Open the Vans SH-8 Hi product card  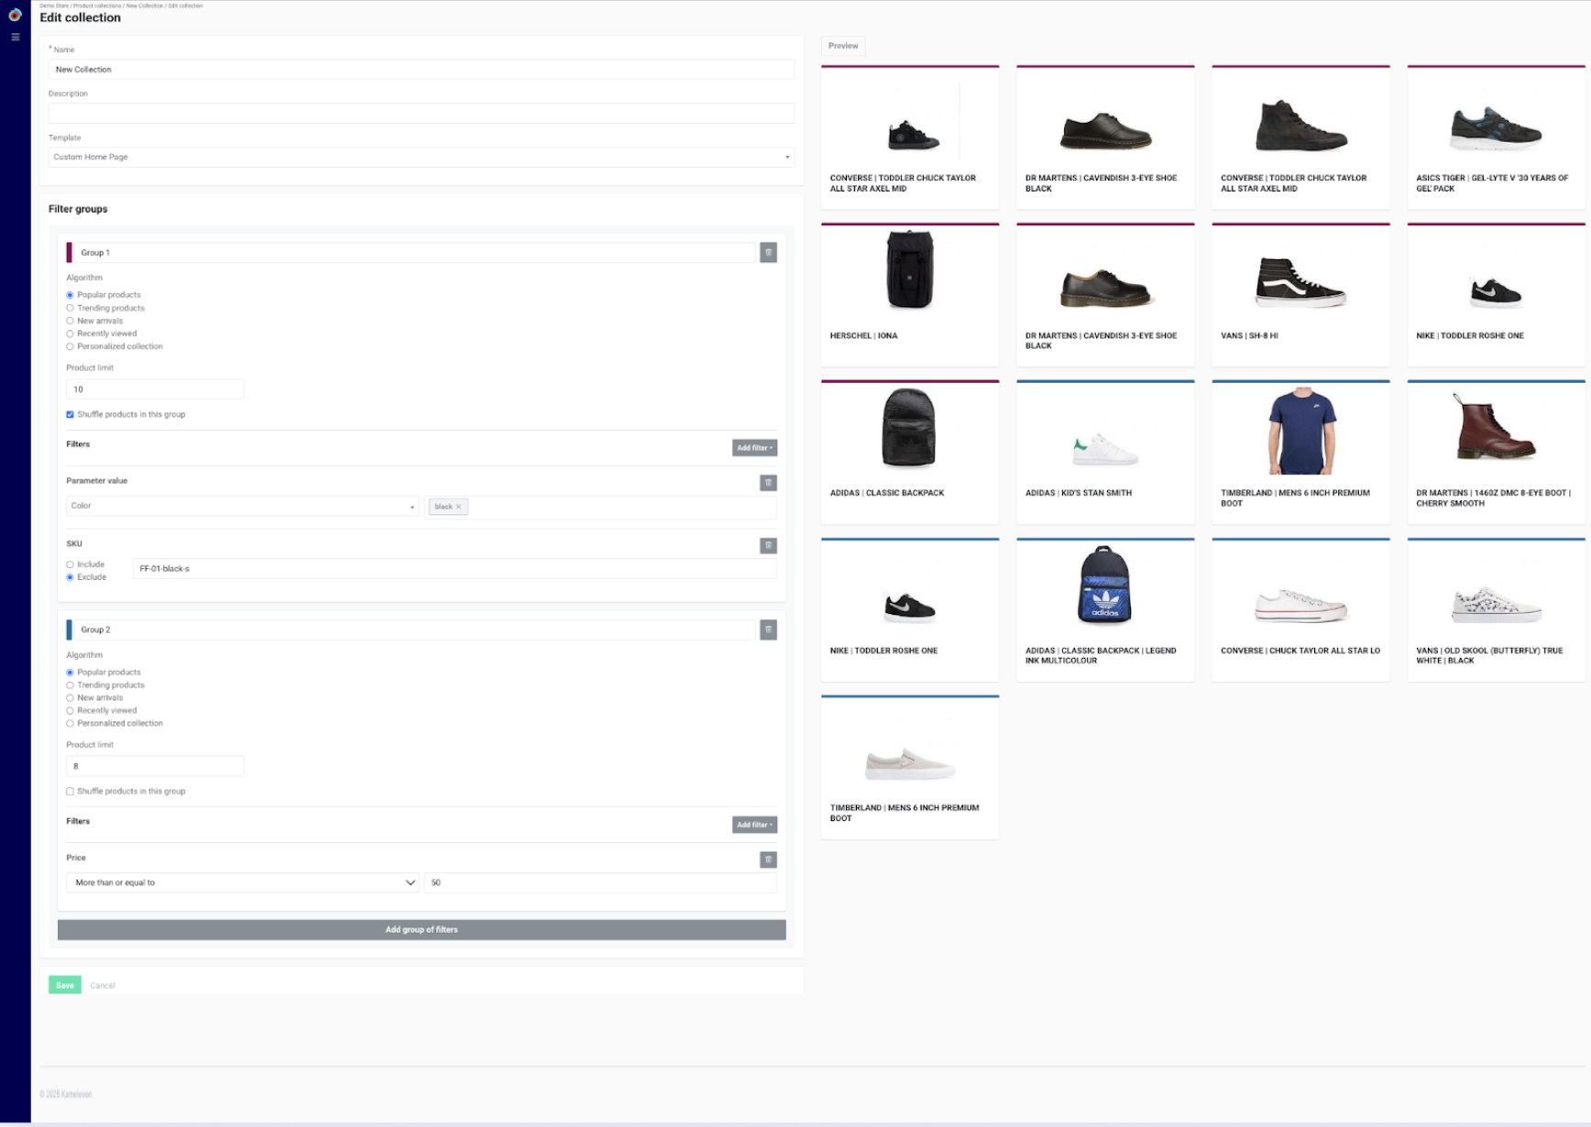pyautogui.click(x=1300, y=294)
